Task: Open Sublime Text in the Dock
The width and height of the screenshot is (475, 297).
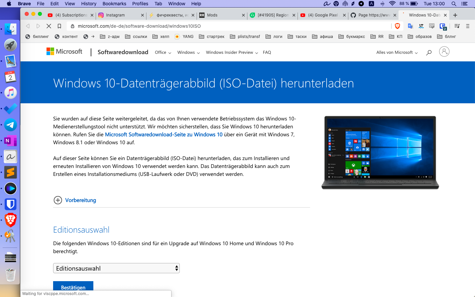Action: click(x=11, y=173)
